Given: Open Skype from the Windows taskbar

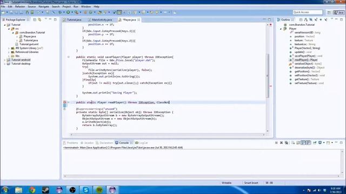Looking at the screenshot, I should tap(85, 190).
